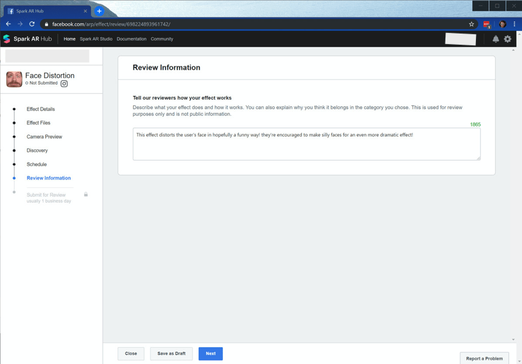Click the blue Next button
This screenshot has height=364, width=522.
coord(211,353)
